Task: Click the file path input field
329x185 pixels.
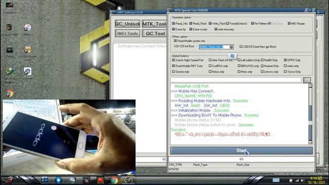Action: 236,80
